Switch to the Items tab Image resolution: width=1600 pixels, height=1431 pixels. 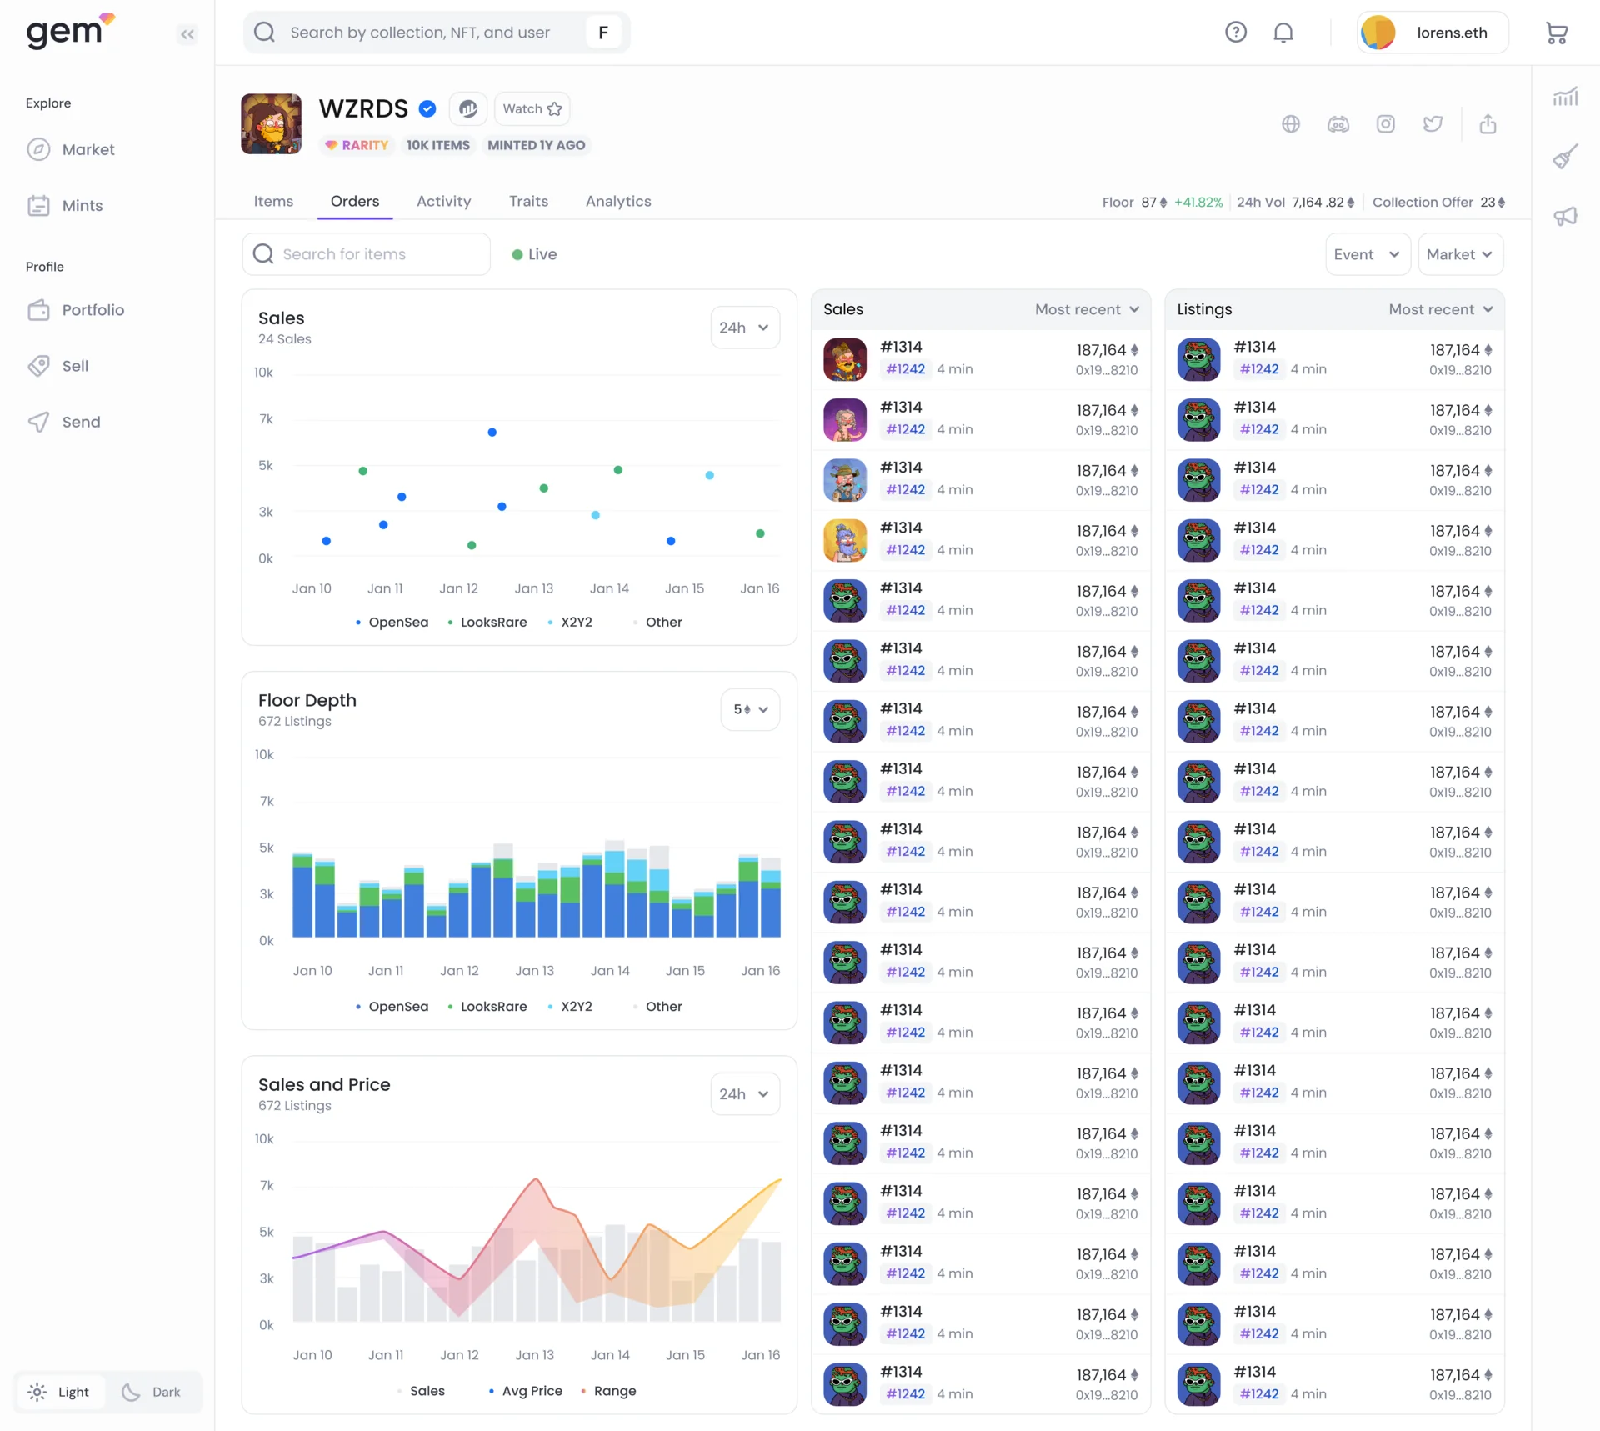[x=273, y=202]
